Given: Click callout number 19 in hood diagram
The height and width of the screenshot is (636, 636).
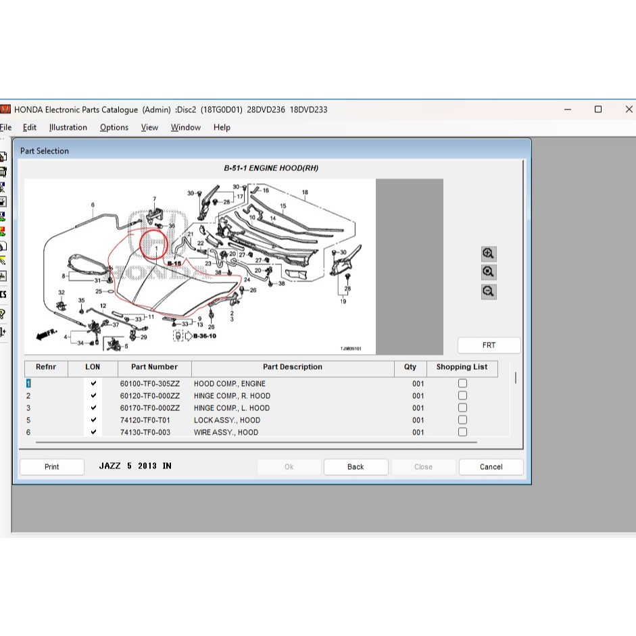Looking at the screenshot, I should pos(343,301).
